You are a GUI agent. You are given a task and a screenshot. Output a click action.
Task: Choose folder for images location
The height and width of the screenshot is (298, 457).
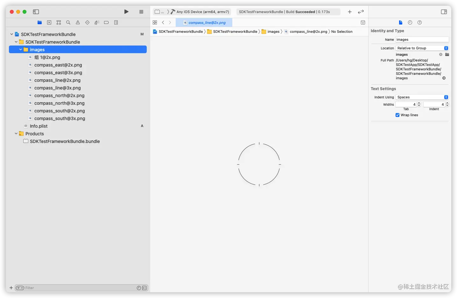[447, 54]
